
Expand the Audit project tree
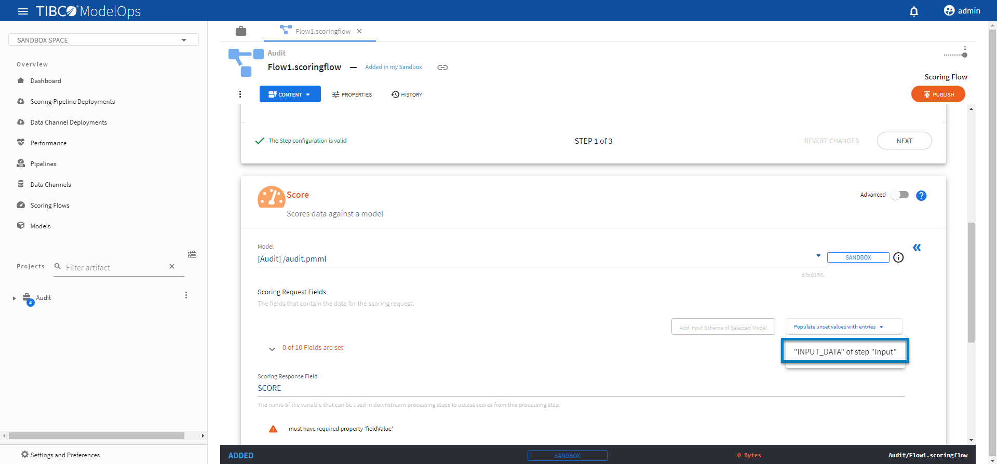tap(15, 298)
